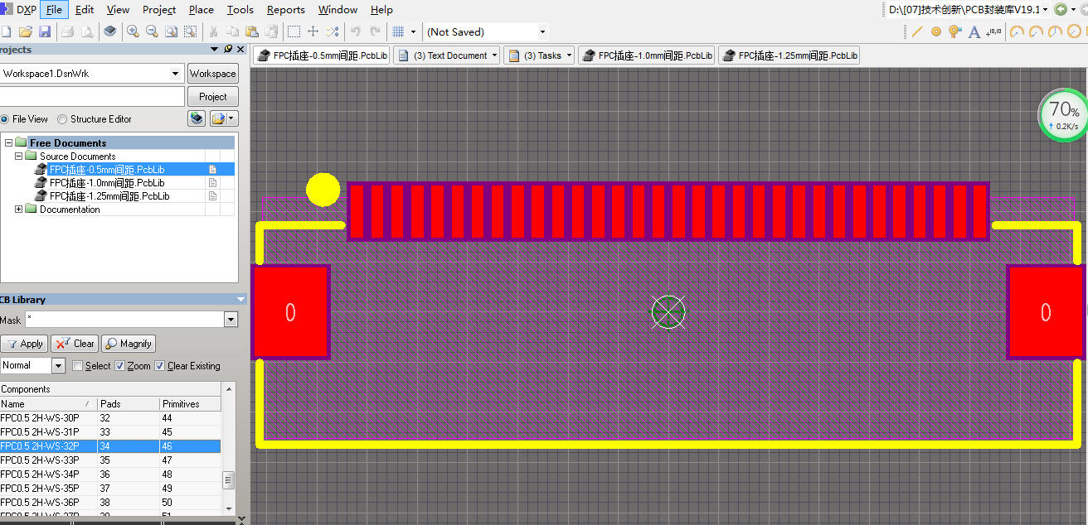The image size is (1088, 525).
Task: Open a document with the folder icon
Action: coord(26,31)
